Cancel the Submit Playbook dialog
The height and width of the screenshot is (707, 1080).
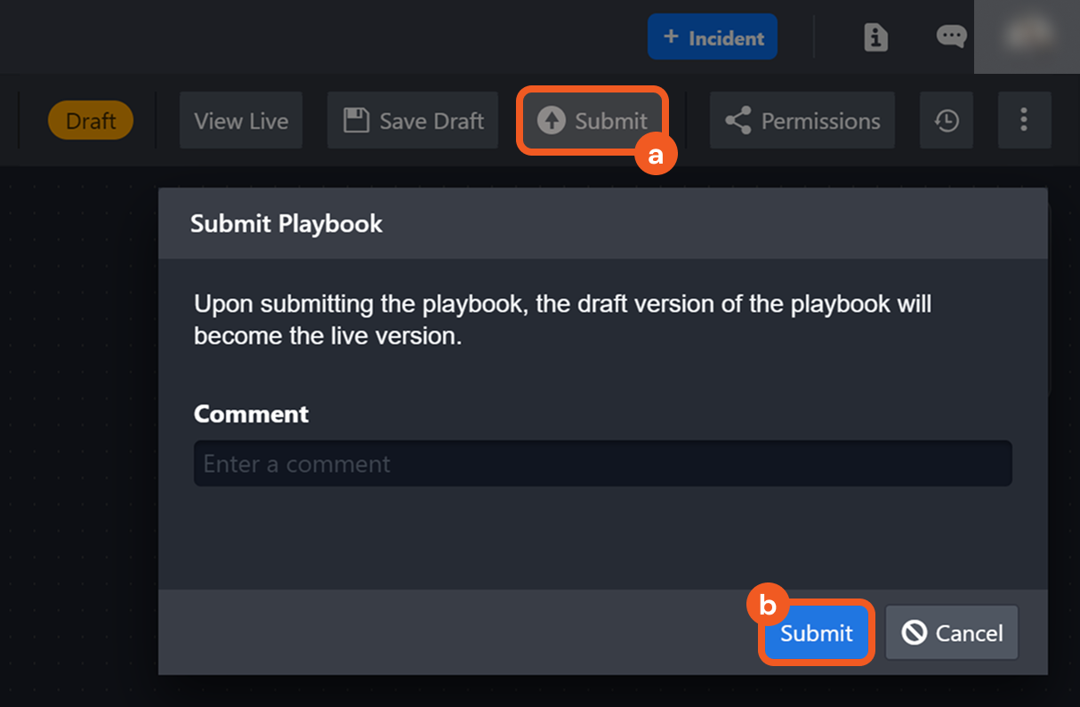coord(952,632)
